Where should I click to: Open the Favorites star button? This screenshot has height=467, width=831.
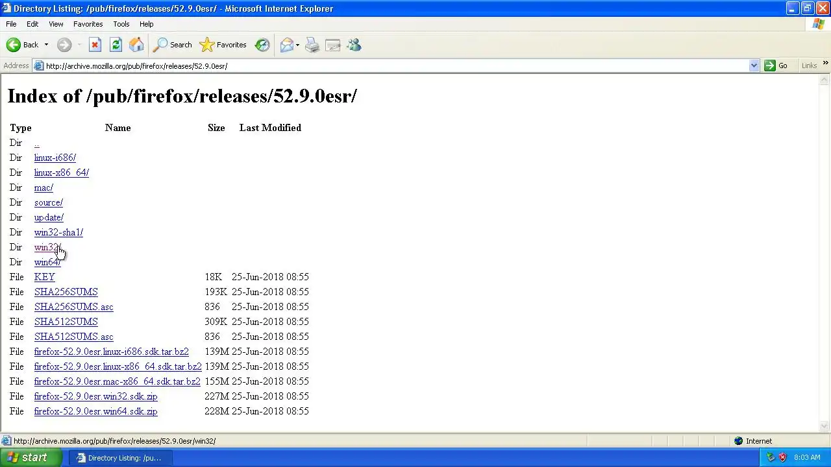223,45
